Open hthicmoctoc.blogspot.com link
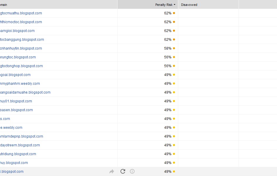Viewport: 277px width, 176px height. click(21, 22)
